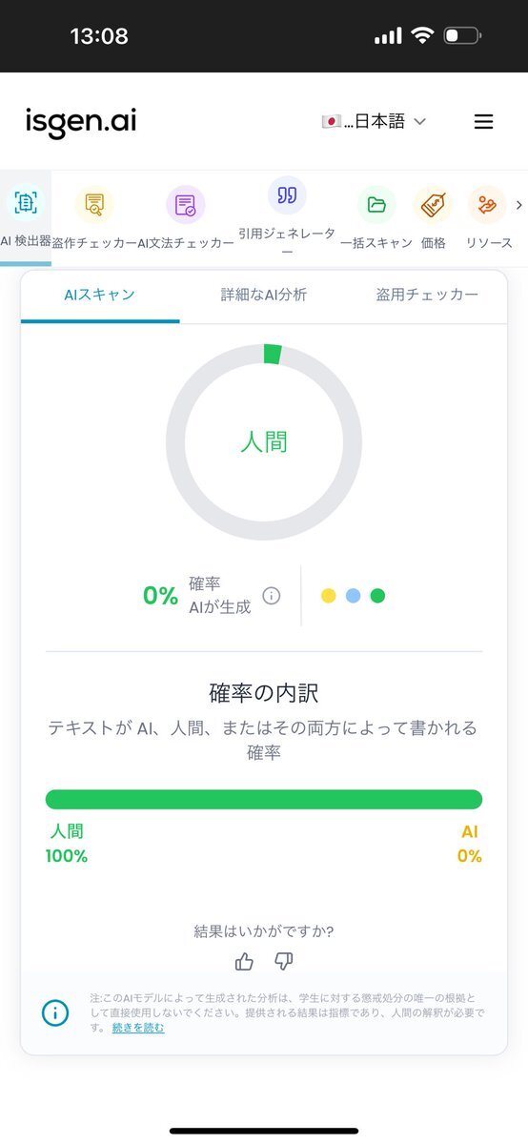This screenshot has width=528, height=1144.
Task: Open the 一括スキャン folder icon
Action: coord(376,204)
